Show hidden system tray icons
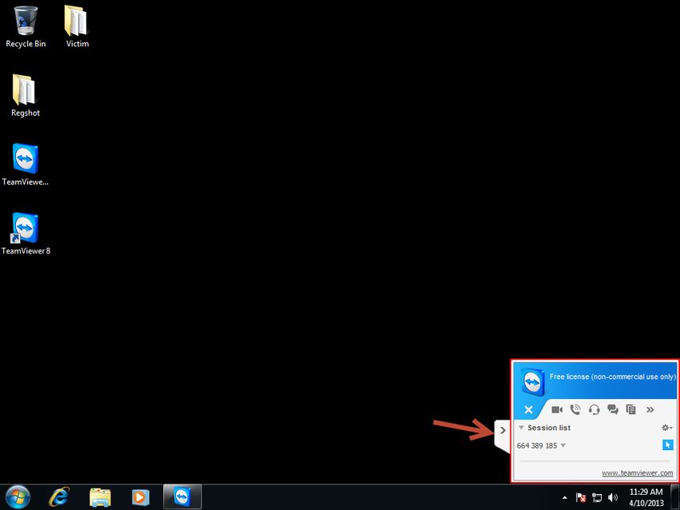 click(x=565, y=498)
